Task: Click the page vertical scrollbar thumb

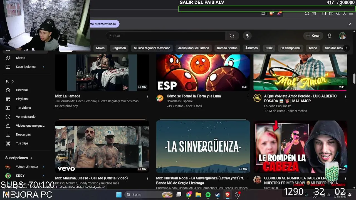Action: pyautogui.click(x=354, y=78)
